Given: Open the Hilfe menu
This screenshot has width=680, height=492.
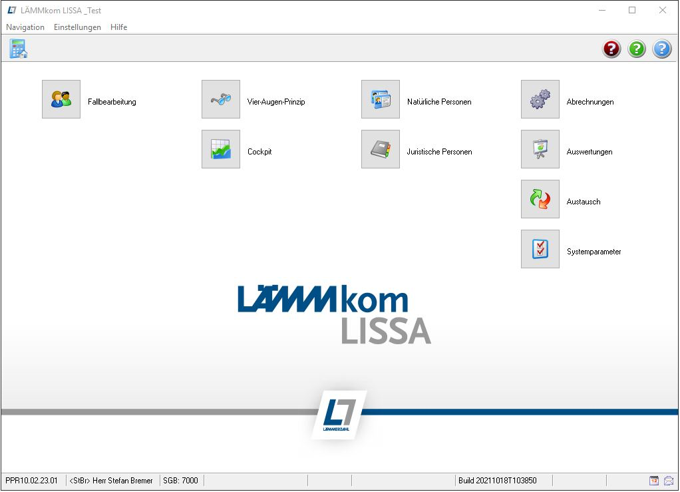Looking at the screenshot, I should [119, 27].
